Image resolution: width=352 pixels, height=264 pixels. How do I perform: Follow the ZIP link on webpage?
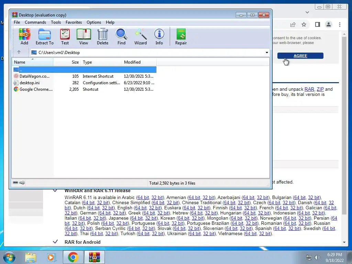point(320,89)
